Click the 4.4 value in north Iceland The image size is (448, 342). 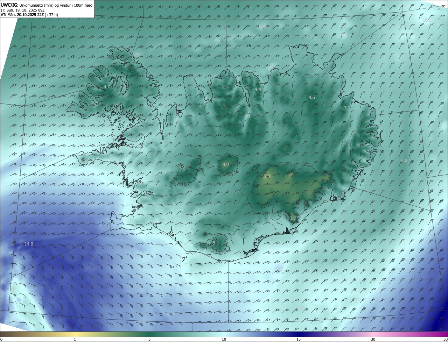[258, 90]
